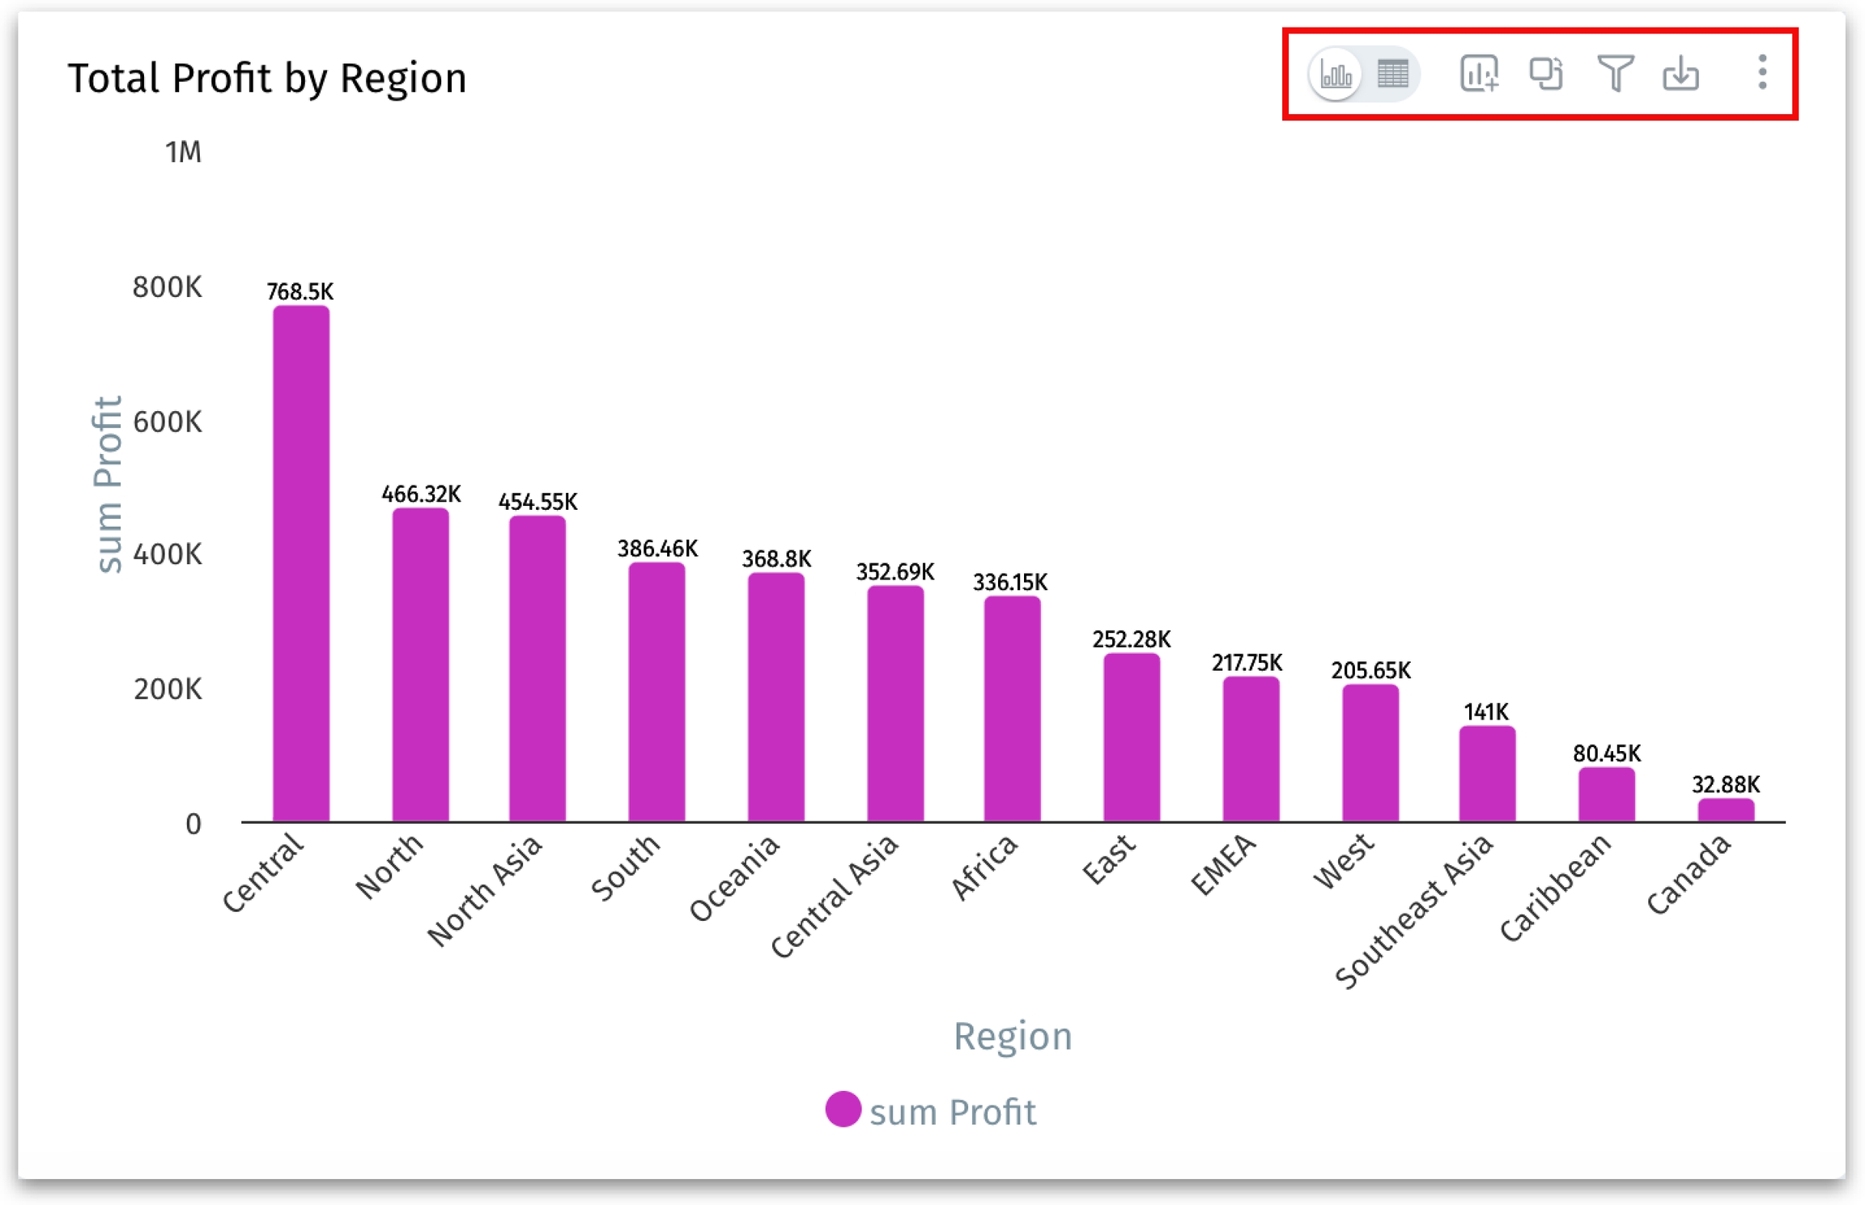Switch to chart view toggle
Image resolution: width=1865 pixels, height=1205 pixels.
pos(1336,74)
